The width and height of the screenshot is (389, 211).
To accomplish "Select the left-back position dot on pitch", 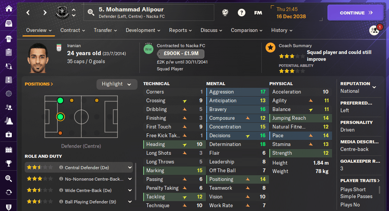I will point(60,100).
